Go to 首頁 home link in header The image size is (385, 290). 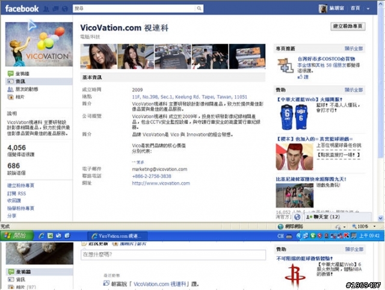pyautogui.click(x=355, y=8)
